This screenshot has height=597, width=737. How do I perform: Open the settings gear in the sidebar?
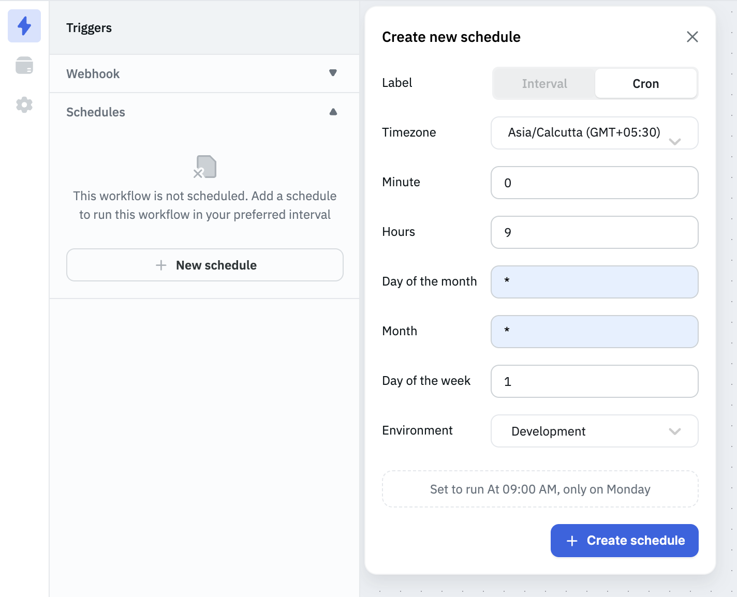(x=24, y=105)
